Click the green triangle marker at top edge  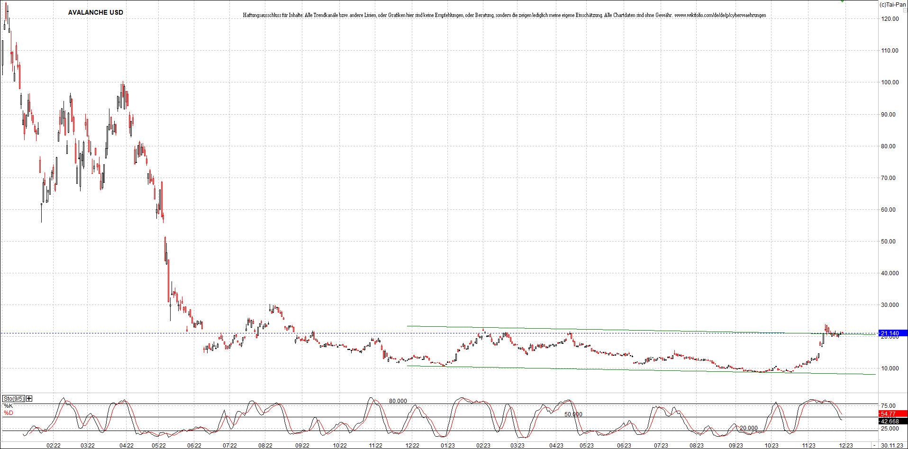click(842, 1)
